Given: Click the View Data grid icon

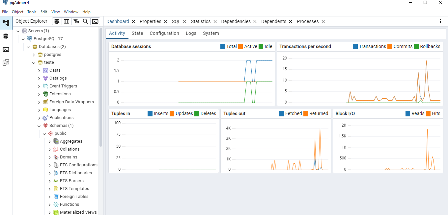Looking at the screenshot, I should point(67,21).
